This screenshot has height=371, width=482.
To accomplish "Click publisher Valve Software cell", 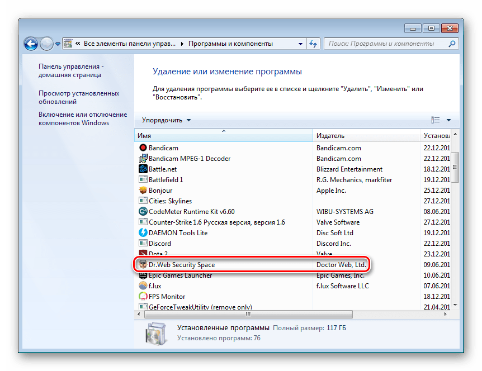I will click(x=338, y=222).
